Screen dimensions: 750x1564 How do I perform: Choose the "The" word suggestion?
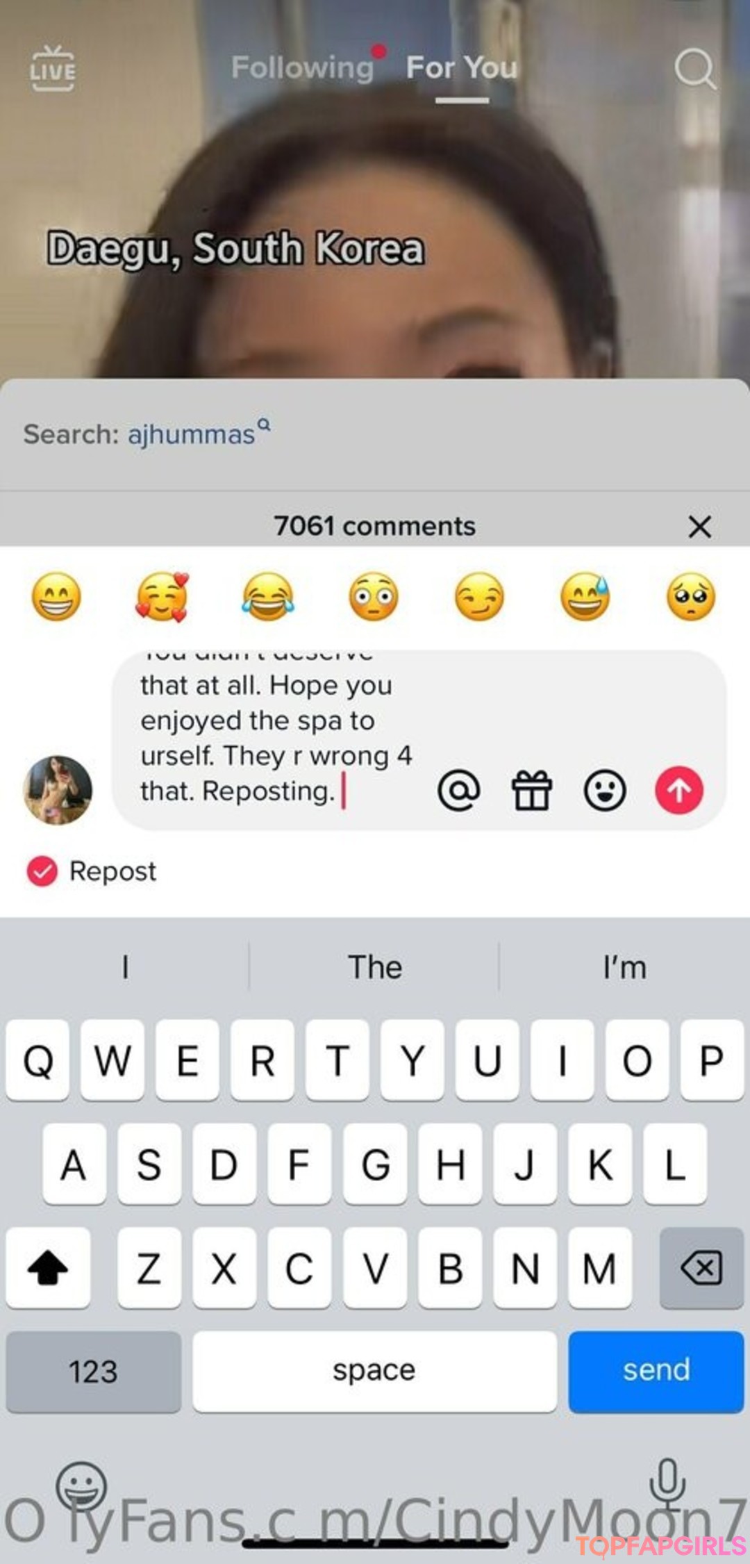click(x=375, y=967)
